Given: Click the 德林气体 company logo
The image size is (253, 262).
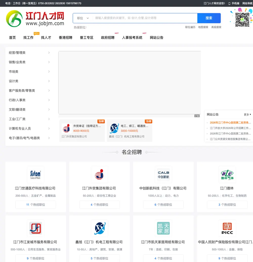Looking at the screenshot, I should tap(227, 174).
